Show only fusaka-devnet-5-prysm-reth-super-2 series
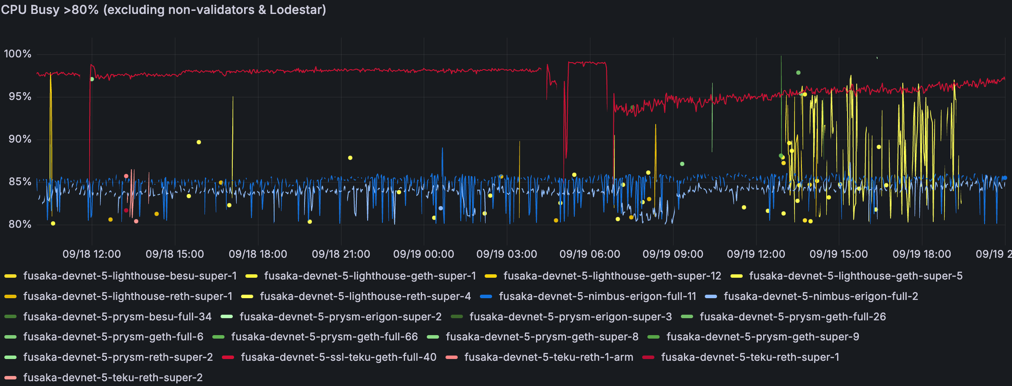This screenshot has height=386, width=1012. (118, 357)
